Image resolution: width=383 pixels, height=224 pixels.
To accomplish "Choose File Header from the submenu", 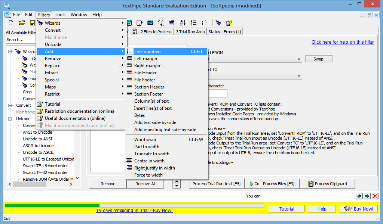I will 167,73.
